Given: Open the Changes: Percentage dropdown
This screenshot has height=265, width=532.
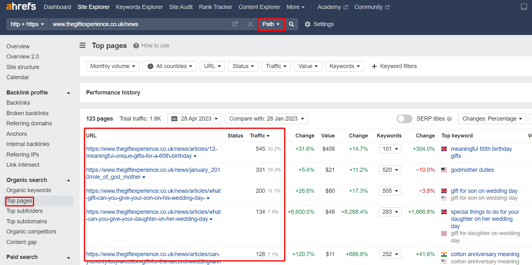Looking at the screenshot, I should tap(492, 119).
